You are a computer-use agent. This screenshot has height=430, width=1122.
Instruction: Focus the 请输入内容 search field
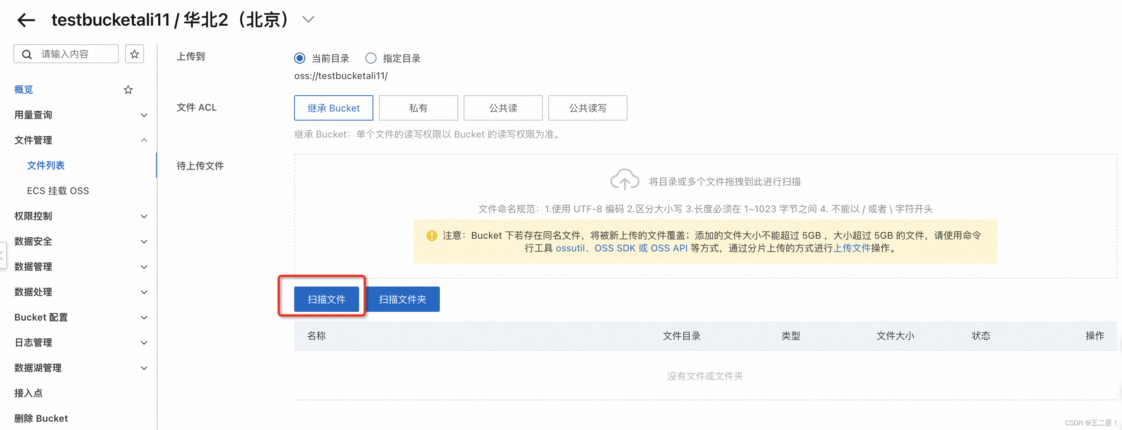(x=66, y=54)
